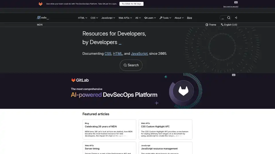275x154 pixels.
Task: Follow the CSS link in hero text
Action: click(108, 54)
